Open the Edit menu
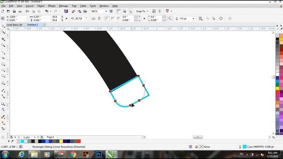Image resolution: width=283 pixels, height=159 pixels. coord(11,6)
